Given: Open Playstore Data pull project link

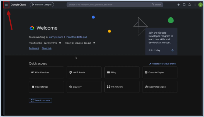Looking at the screenshot, I should (77, 37).
